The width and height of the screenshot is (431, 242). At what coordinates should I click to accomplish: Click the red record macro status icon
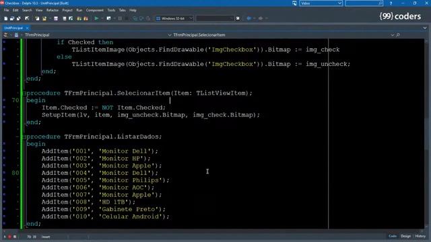[9, 237]
